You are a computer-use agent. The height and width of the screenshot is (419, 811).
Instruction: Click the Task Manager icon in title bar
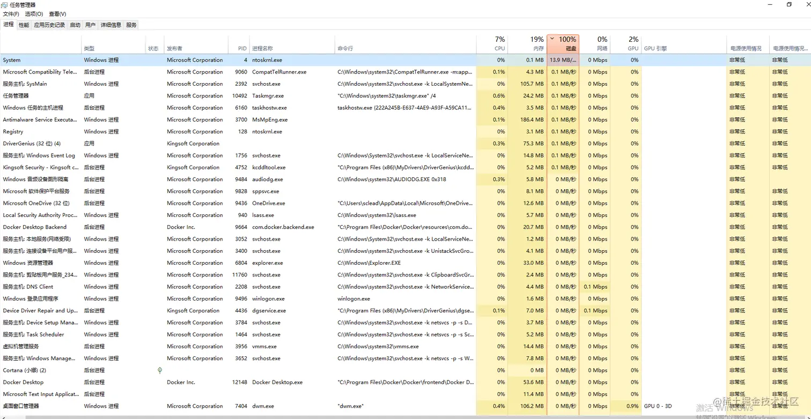click(x=5, y=5)
